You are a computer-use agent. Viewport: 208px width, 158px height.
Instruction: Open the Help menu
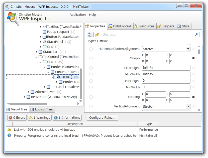tap(92, 15)
